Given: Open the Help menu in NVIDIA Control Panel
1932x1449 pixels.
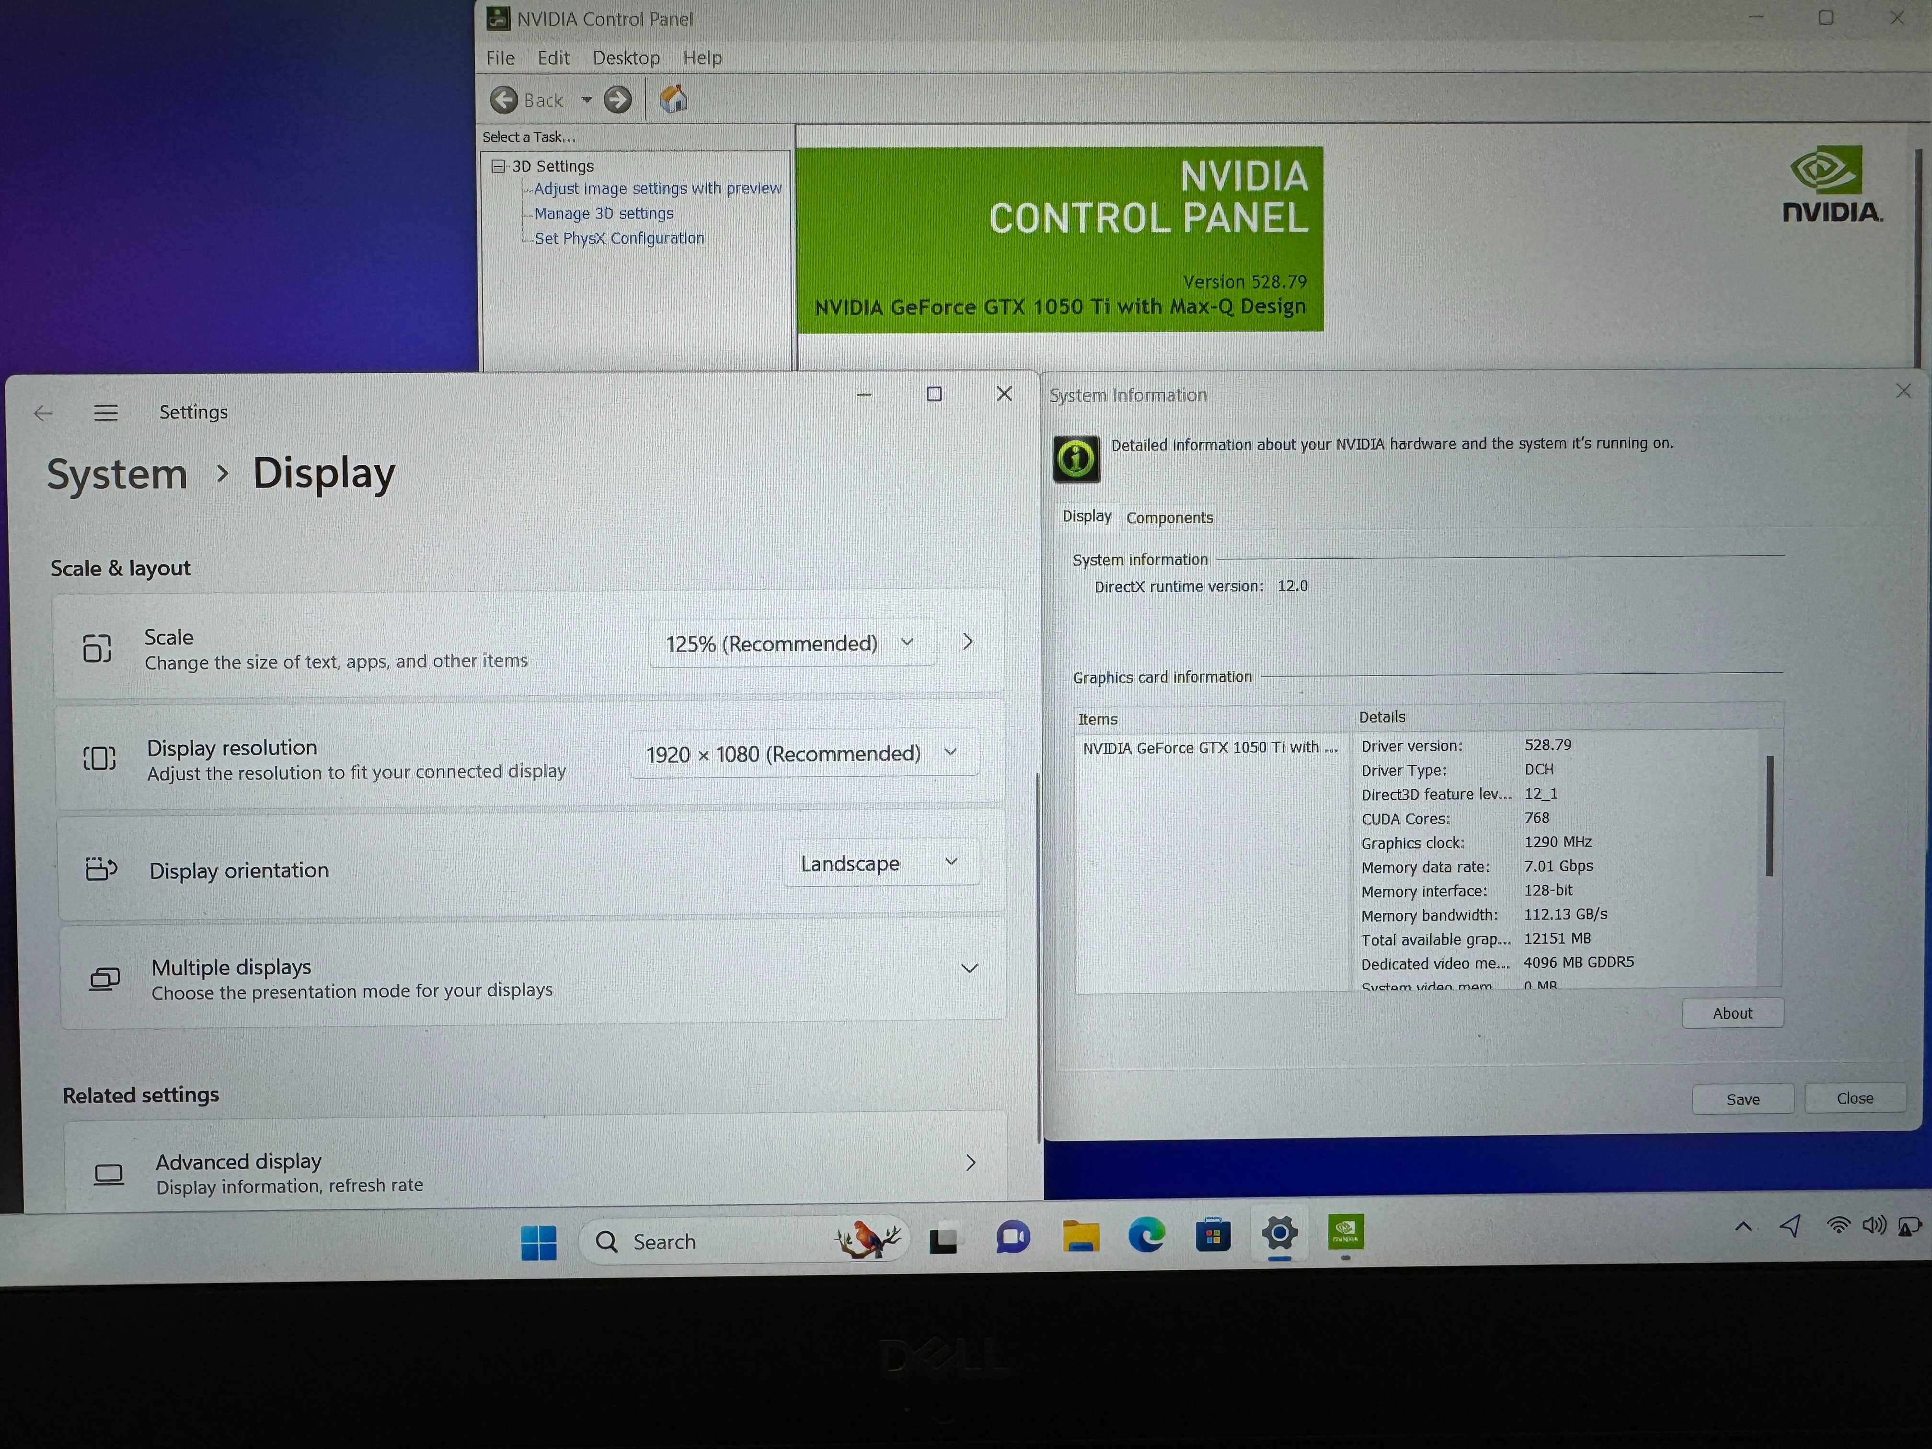Looking at the screenshot, I should pyautogui.click(x=702, y=57).
